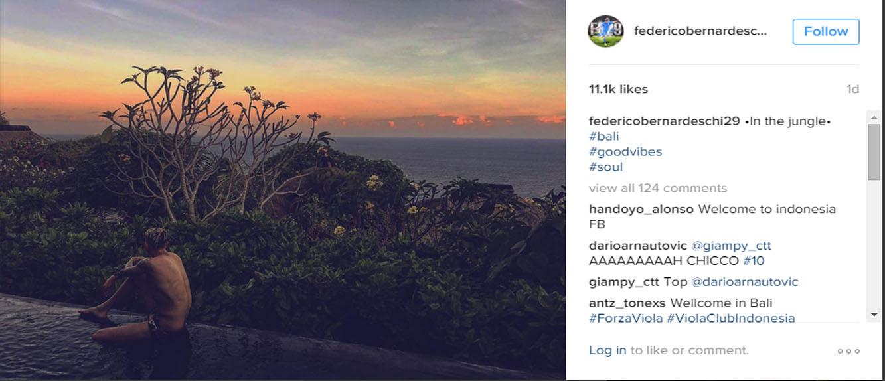The image size is (885, 381).
Task: Open handoyo_alonso commenter profile
Action: [641, 209]
